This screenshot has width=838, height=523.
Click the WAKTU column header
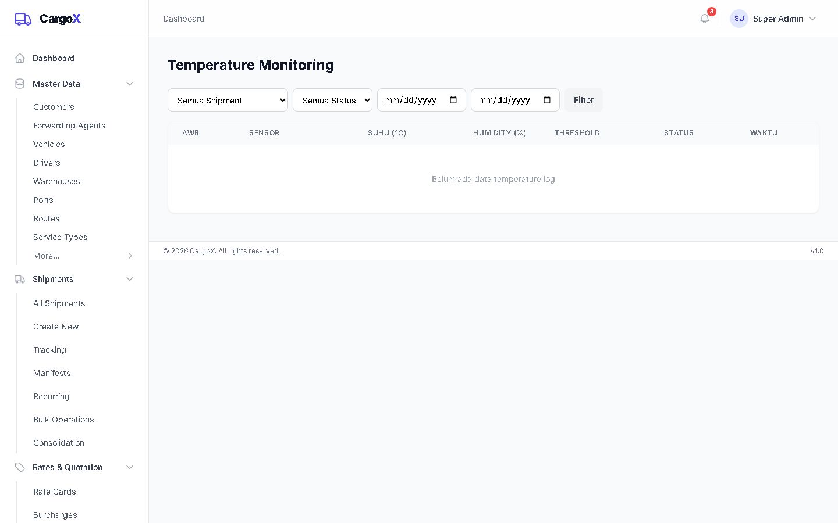click(x=764, y=133)
